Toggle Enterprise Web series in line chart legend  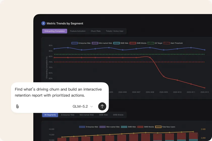tap(81, 43)
